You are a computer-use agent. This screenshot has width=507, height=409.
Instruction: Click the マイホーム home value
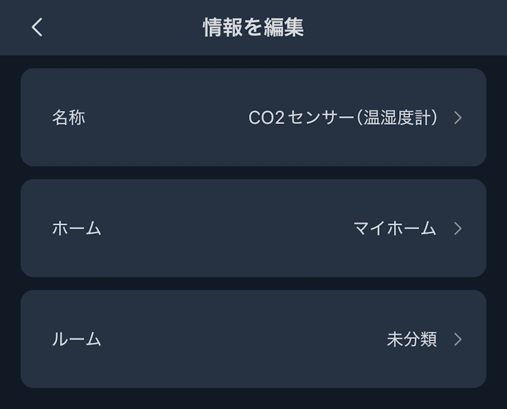[x=395, y=229]
